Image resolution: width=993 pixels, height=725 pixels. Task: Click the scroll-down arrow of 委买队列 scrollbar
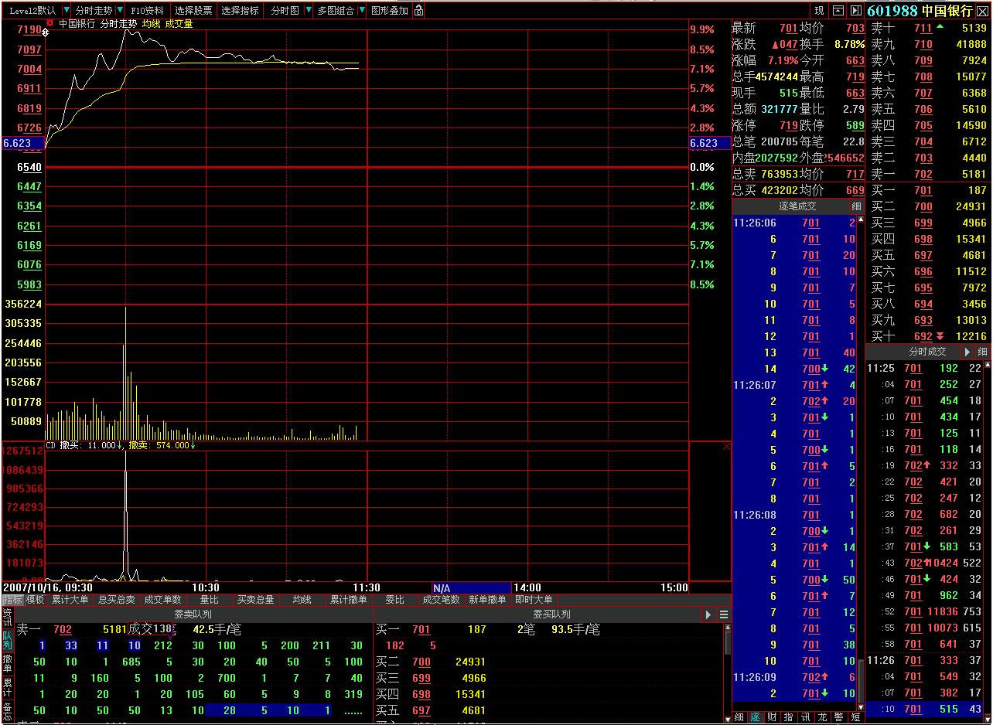pos(727,719)
